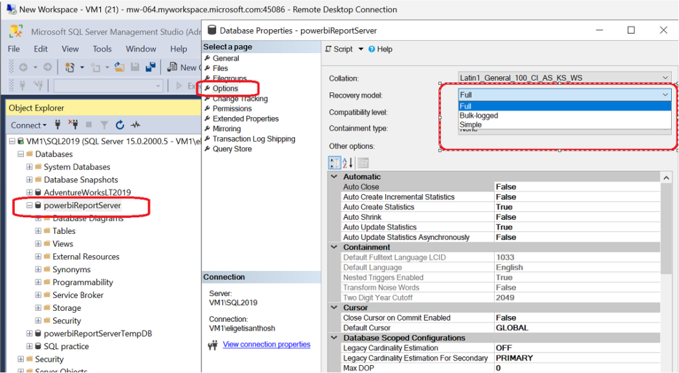
Task: Open the Script dropdown arrow
Action: pos(361,49)
